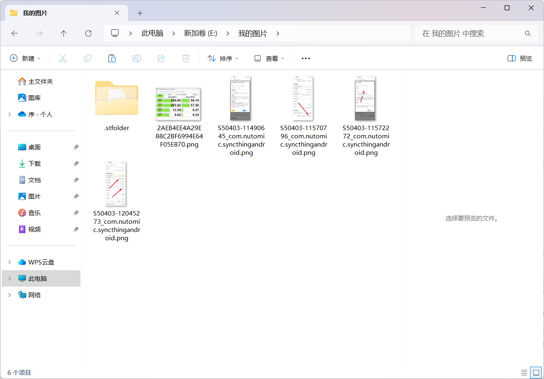Click the Delete trash bin icon
The width and height of the screenshot is (544, 379).
[186, 58]
